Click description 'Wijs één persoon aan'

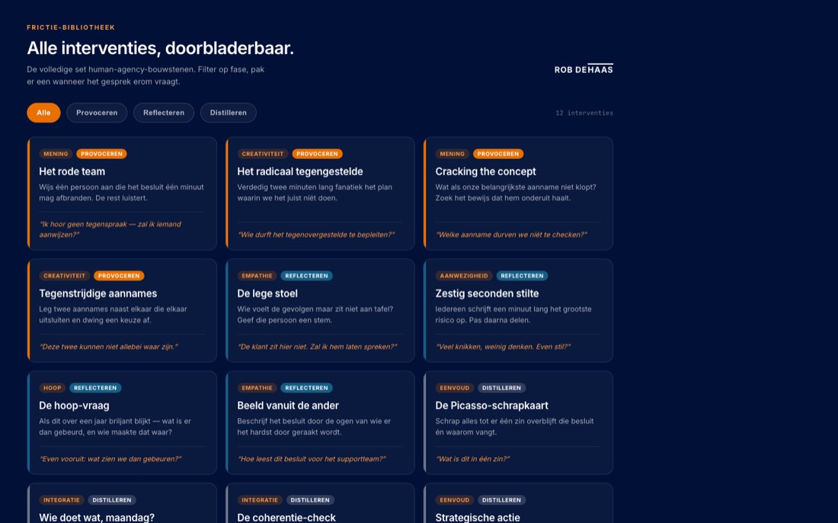[121, 193]
